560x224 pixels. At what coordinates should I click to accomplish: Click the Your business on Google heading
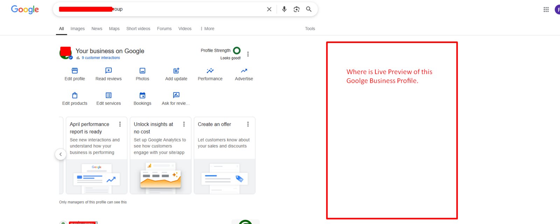[110, 51]
